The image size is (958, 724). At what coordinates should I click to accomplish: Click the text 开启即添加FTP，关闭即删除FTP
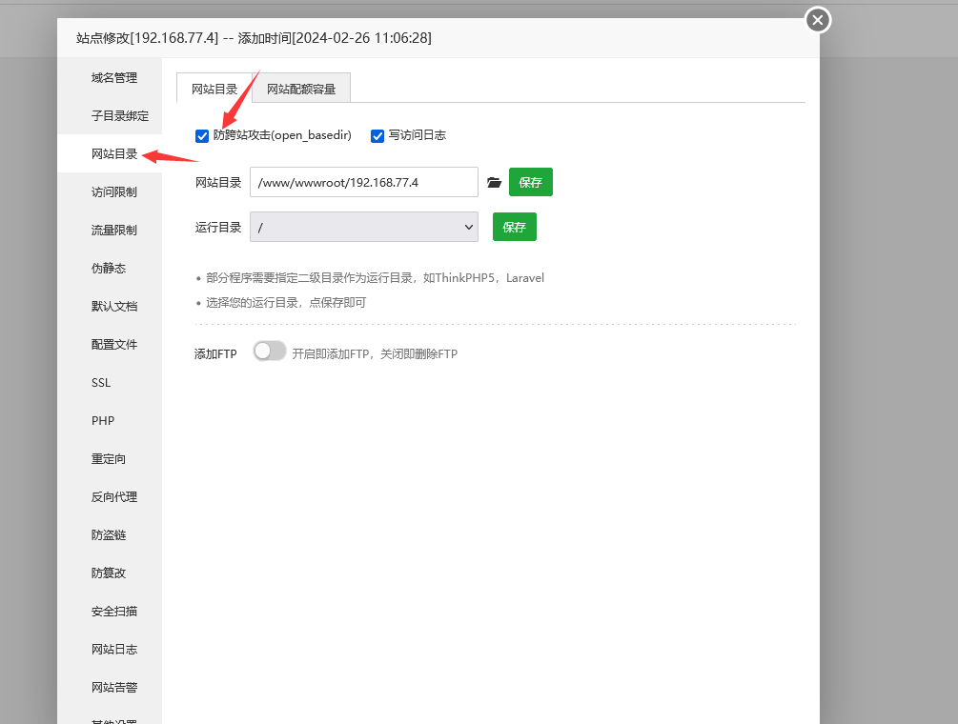[375, 354]
